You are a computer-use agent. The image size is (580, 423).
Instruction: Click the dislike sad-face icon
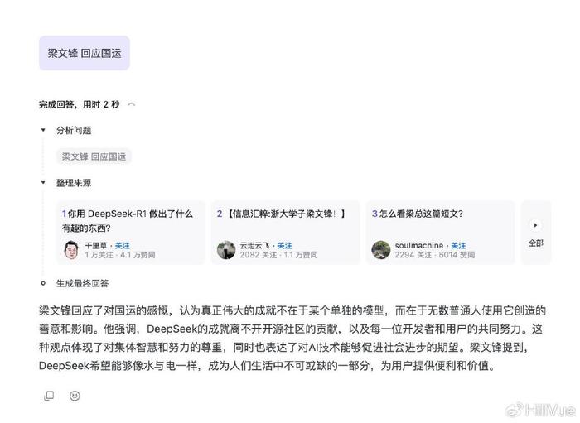click(x=75, y=396)
